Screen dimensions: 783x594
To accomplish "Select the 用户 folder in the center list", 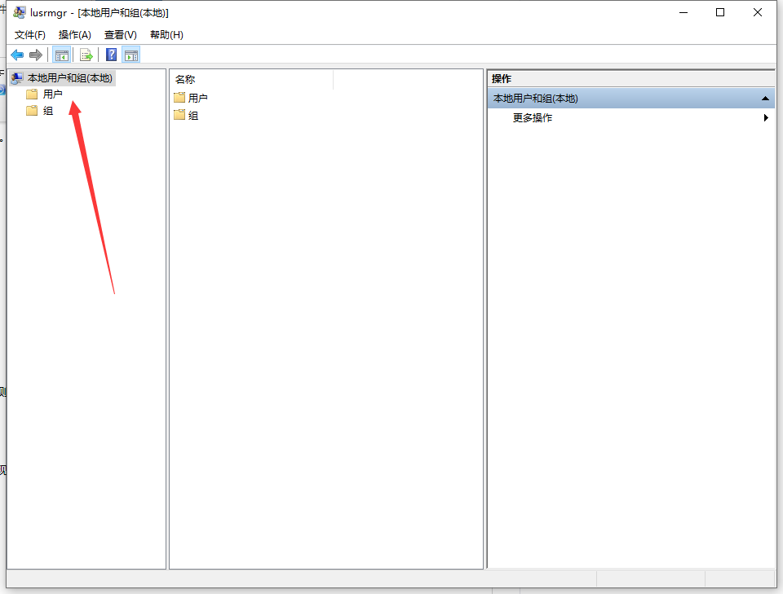I will point(197,98).
